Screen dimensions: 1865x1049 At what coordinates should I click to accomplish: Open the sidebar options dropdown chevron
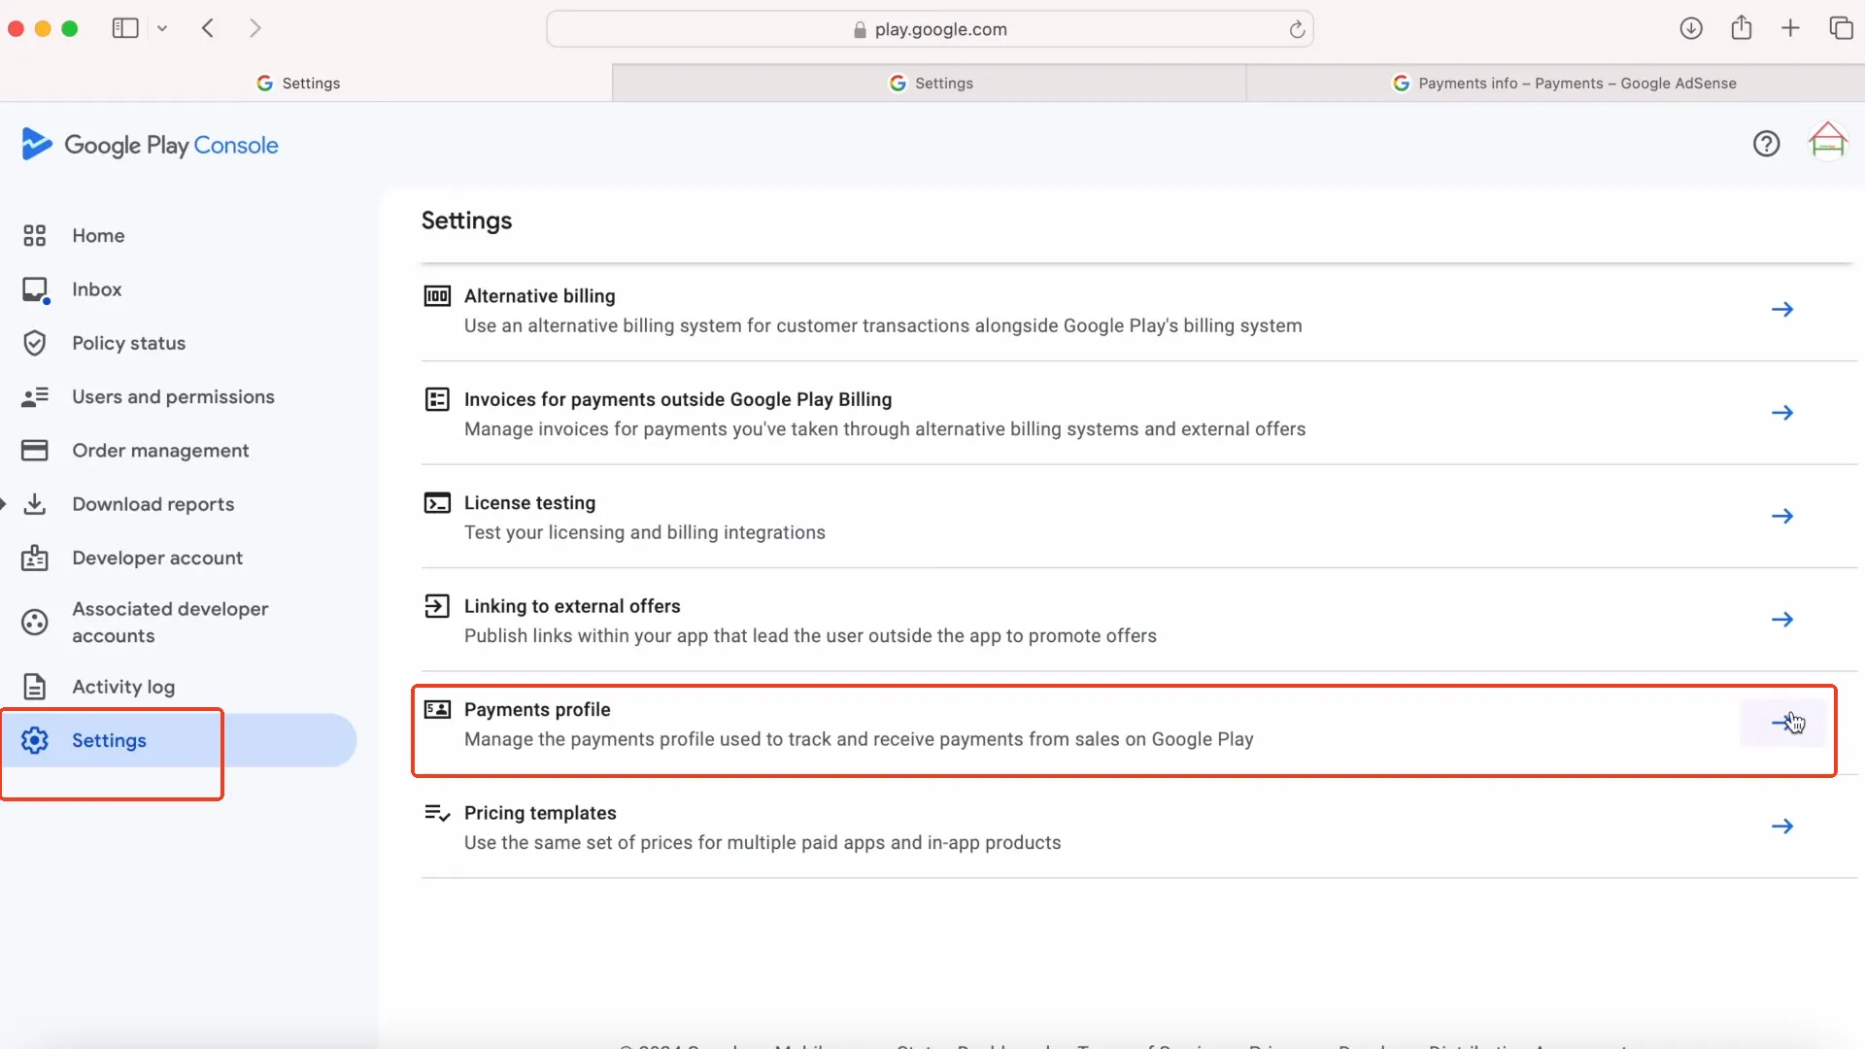pyautogui.click(x=162, y=29)
